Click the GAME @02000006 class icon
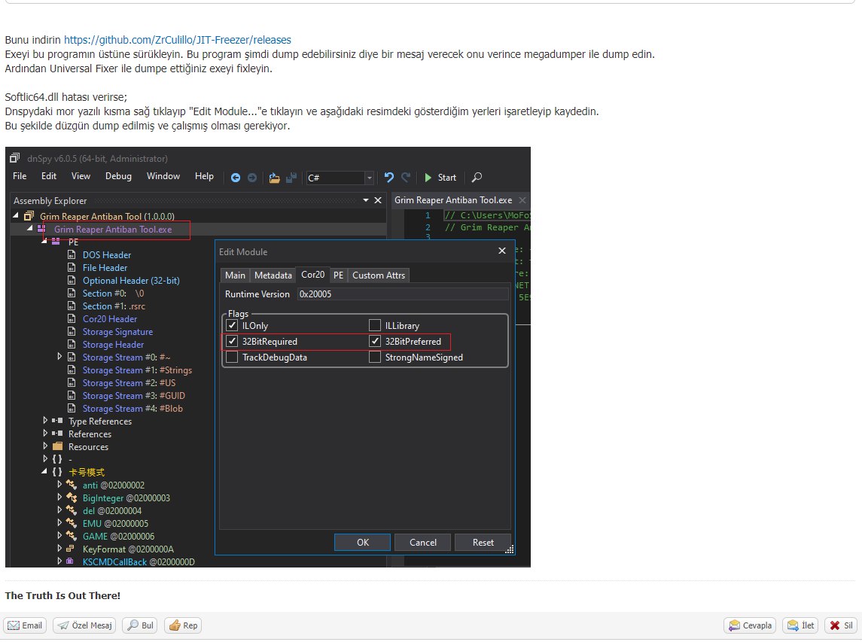The image size is (862, 642). 72,536
